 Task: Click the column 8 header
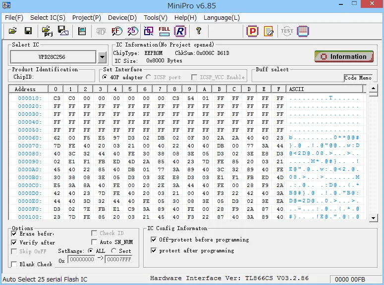(x=174, y=89)
